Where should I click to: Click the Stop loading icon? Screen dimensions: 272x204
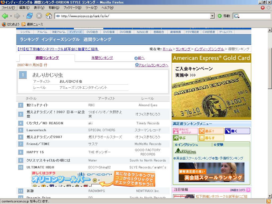coord(39,16)
